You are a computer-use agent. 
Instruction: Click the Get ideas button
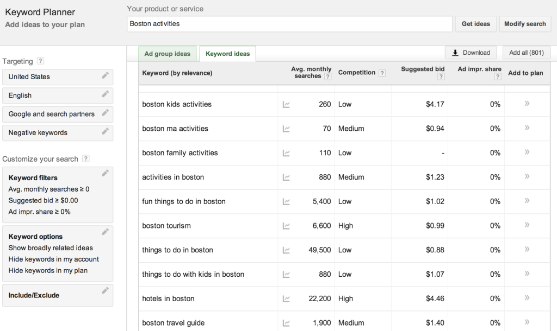(x=475, y=24)
